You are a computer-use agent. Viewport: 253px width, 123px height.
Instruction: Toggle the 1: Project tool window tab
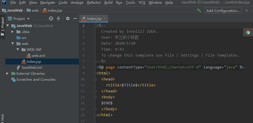[3, 27]
